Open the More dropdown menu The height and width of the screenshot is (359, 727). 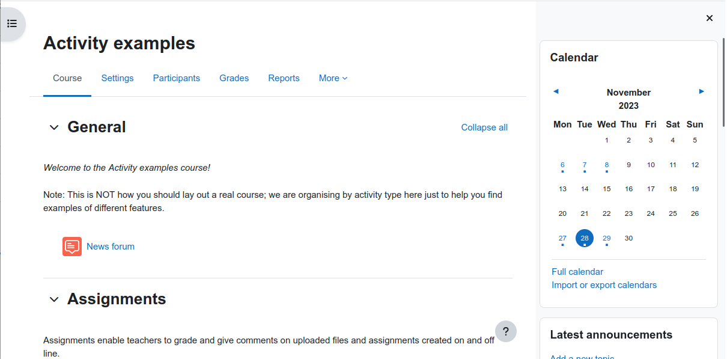tap(333, 78)
